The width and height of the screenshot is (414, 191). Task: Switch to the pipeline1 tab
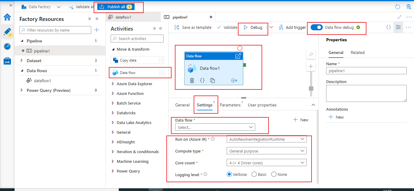188,17
